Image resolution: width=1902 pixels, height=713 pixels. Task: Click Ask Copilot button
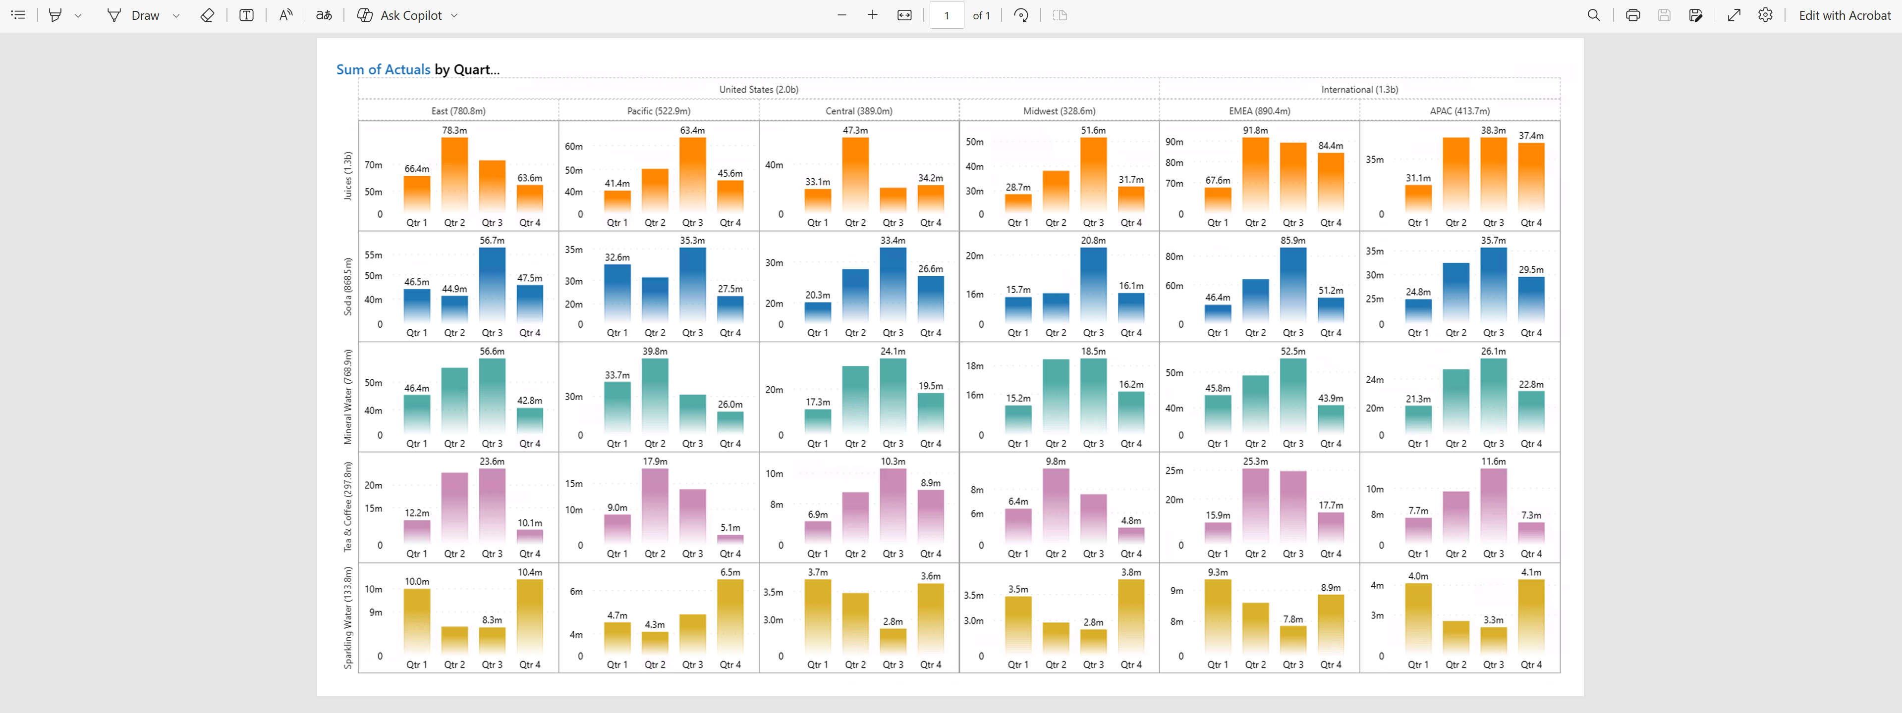[x=399, y=15]
